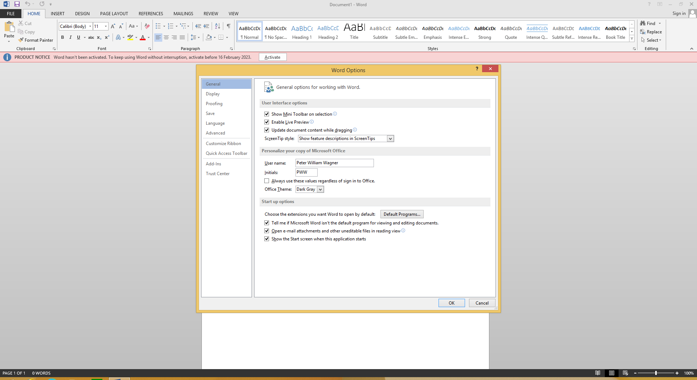Viewport: 697px width, 380px height.
Task: Click the Cut scissors icon
Action: click(x=21, y=23)
